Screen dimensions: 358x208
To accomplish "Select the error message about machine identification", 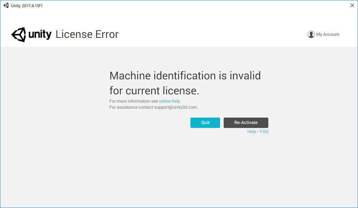I will coord(185,83).
